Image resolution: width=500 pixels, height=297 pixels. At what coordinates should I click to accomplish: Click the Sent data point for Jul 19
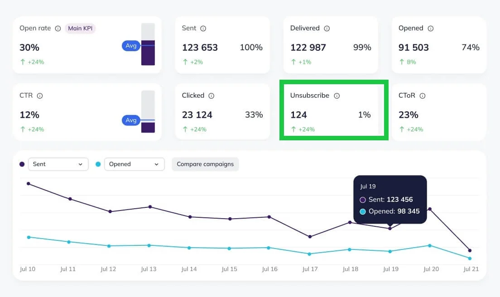pos(390,229)
